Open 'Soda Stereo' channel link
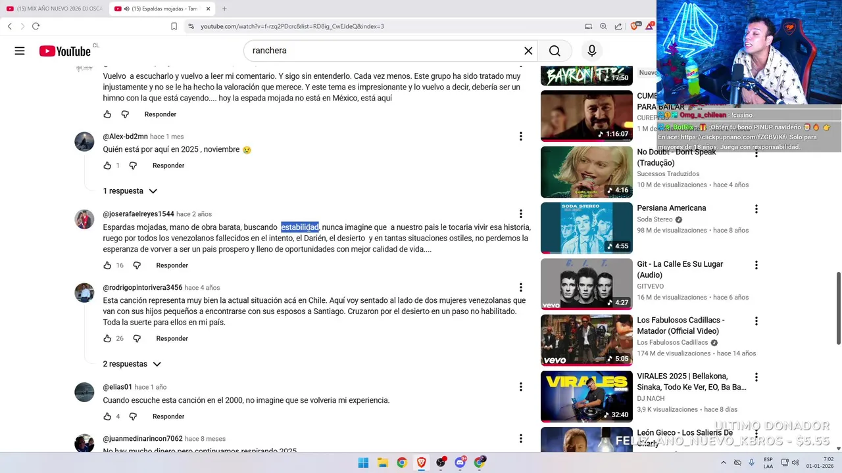The image size is (842, 473). point(655,219)
